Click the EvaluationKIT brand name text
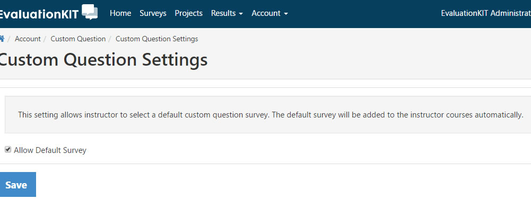Screen dimensions: 531x199 [x=39, y=14]
